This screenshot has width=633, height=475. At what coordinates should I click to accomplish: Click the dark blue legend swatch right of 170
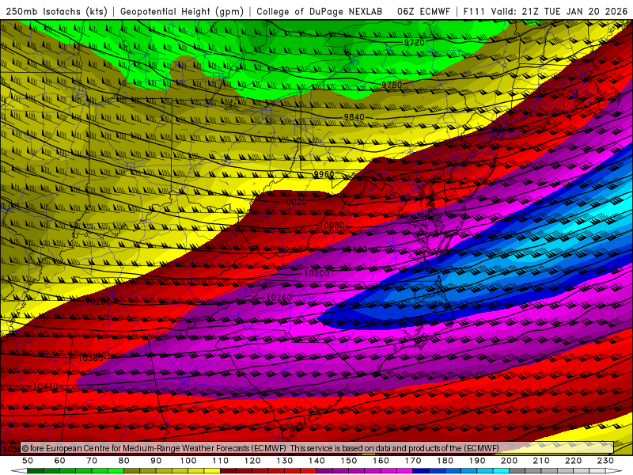pyautogui.click(x=421, y=471)
